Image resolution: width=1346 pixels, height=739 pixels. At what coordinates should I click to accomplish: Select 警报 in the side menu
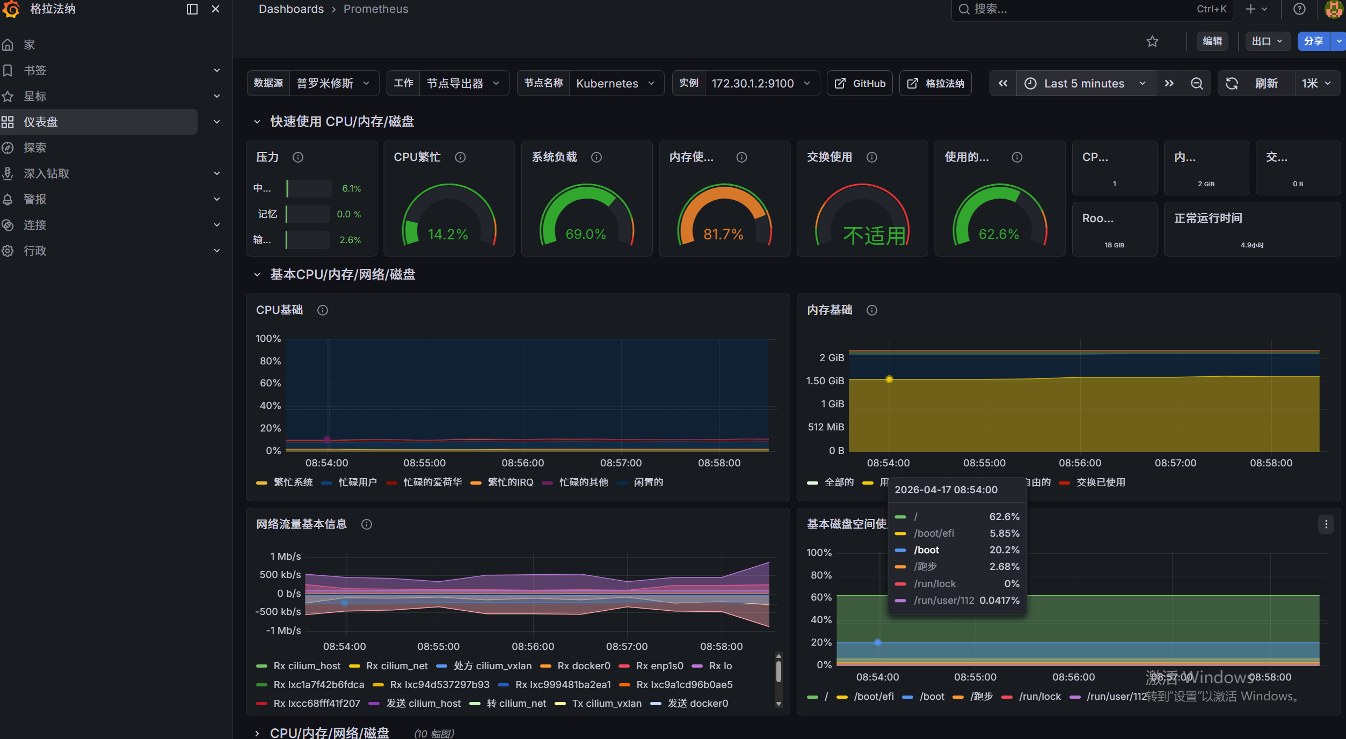pos(35,199)
